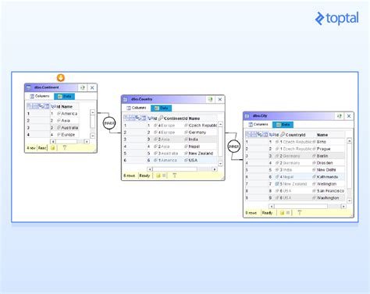Click the CountryId column header in dbo.City
The height and width of the screenshot is (294, 370).
point(295,135)
